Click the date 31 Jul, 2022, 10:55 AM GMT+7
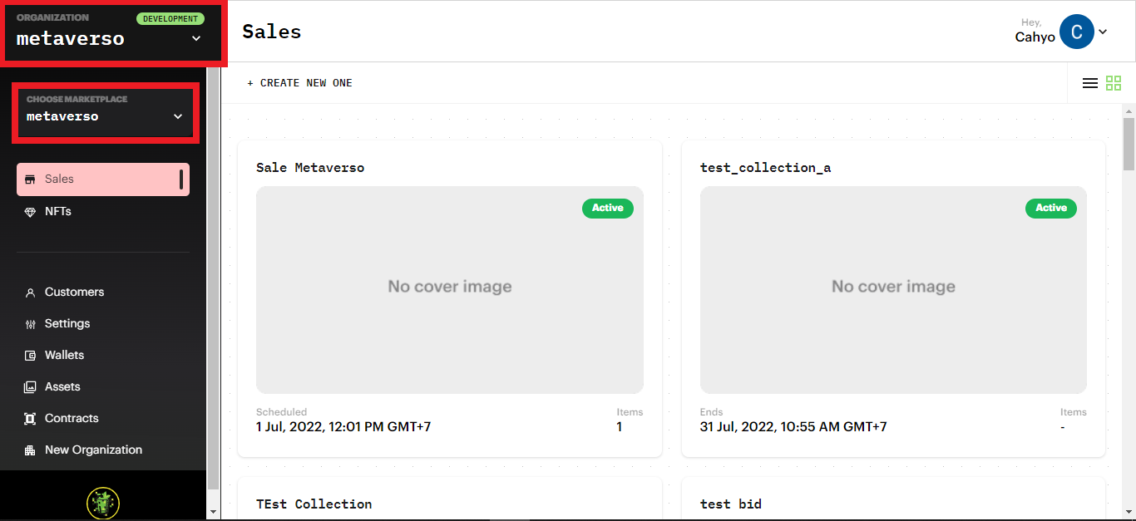The image size is (1136, 521). [793, 427]
